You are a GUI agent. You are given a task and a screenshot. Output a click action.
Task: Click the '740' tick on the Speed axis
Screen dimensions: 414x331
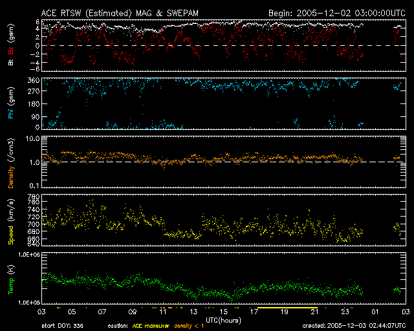pyautogui.click(x=34, y=209)
